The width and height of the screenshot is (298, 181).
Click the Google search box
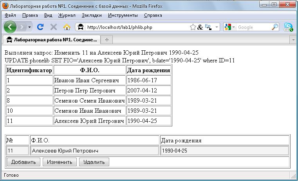(x=254, y=27)
